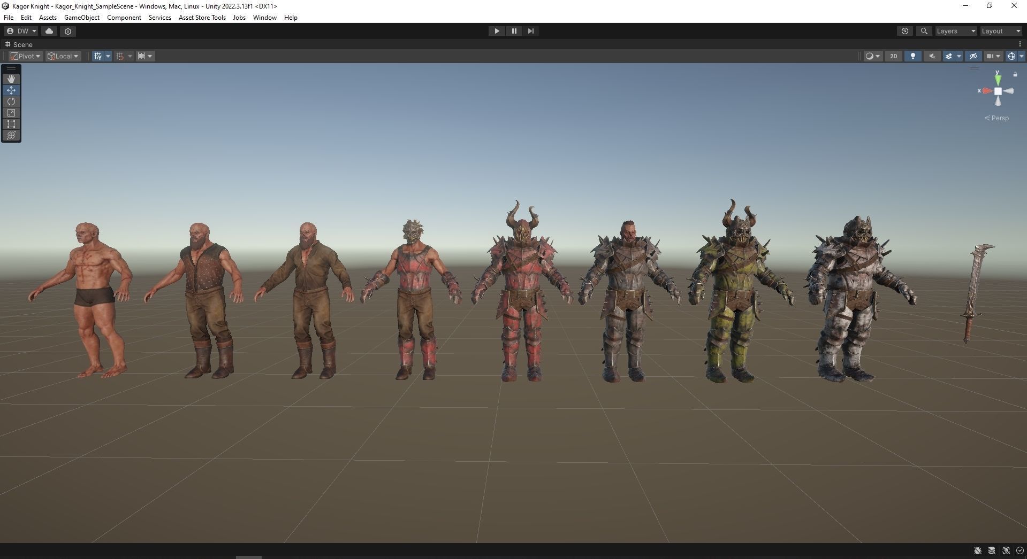The image size is (1027, 559).
Task: Toggle scene audio mute button
Action: click(x=932, y=56)
